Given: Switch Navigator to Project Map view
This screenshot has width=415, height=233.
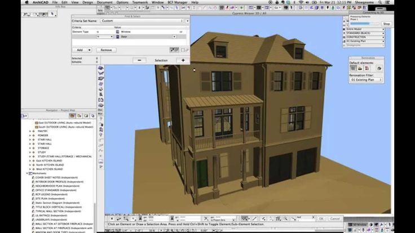Looking at the screenshot, I should point(72,116).
